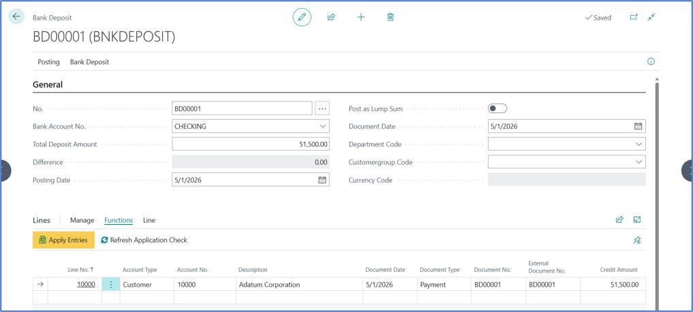Image resolution: width=693 pixels, height=312 pixels.
Task: Open the Bank Deposit menu
Action: coord(89,62)
